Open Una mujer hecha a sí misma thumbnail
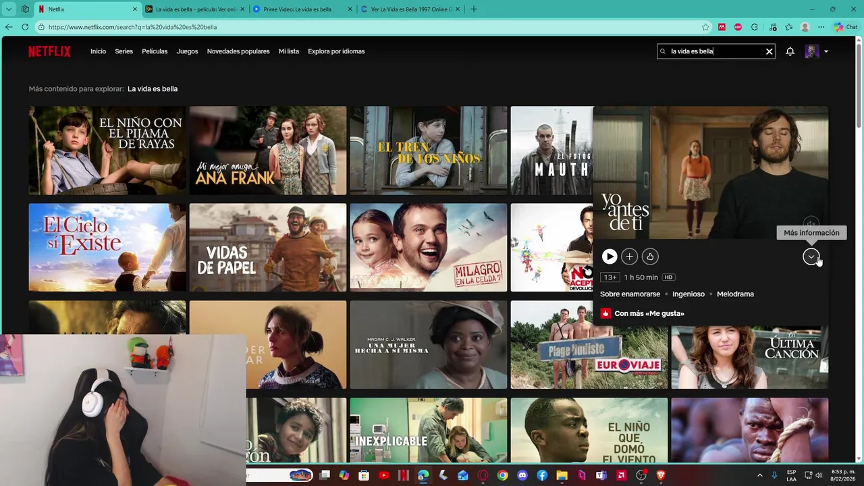The width and height of the screenshot is (864, 486). [x=429, y=345]
